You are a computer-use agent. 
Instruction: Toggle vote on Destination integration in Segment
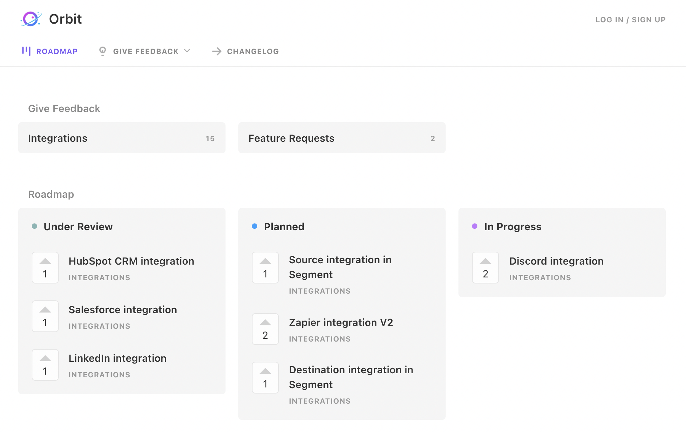click(x=265, y=378)
